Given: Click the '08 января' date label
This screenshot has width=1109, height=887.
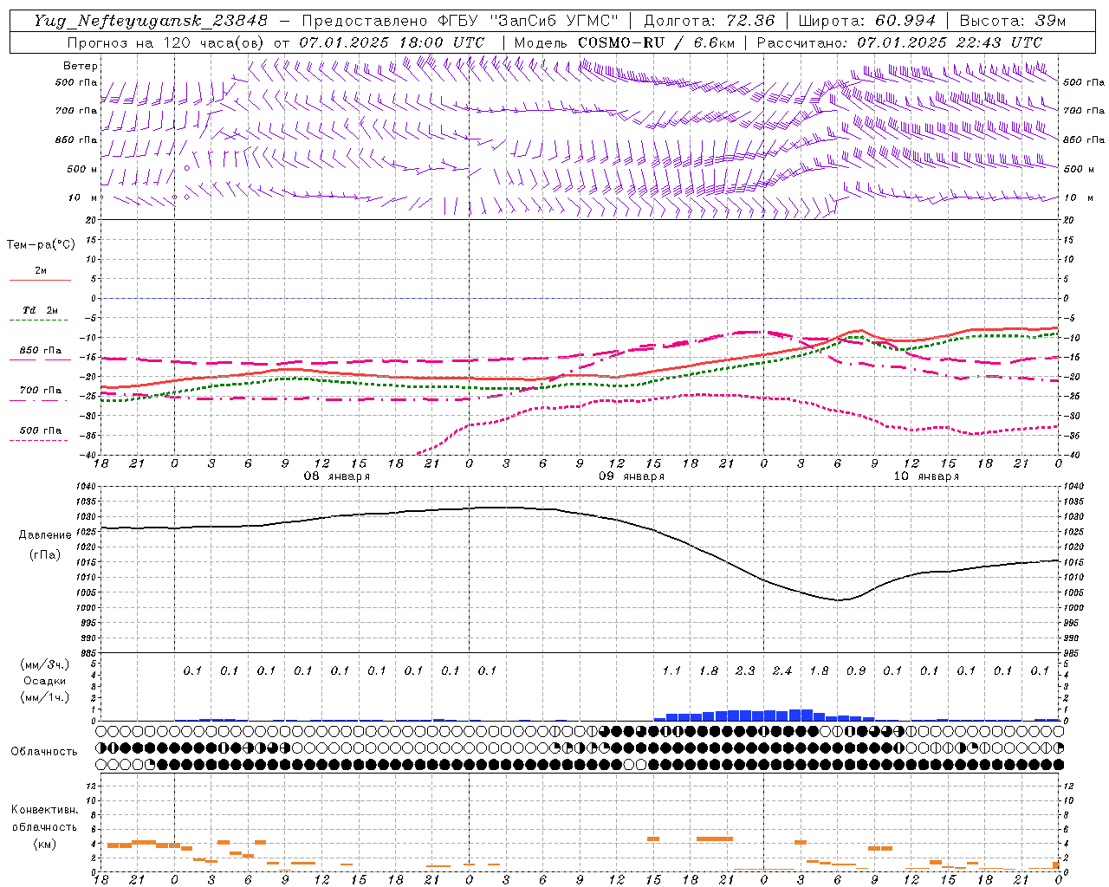Looking at the screenshot, I should (337, 476).
